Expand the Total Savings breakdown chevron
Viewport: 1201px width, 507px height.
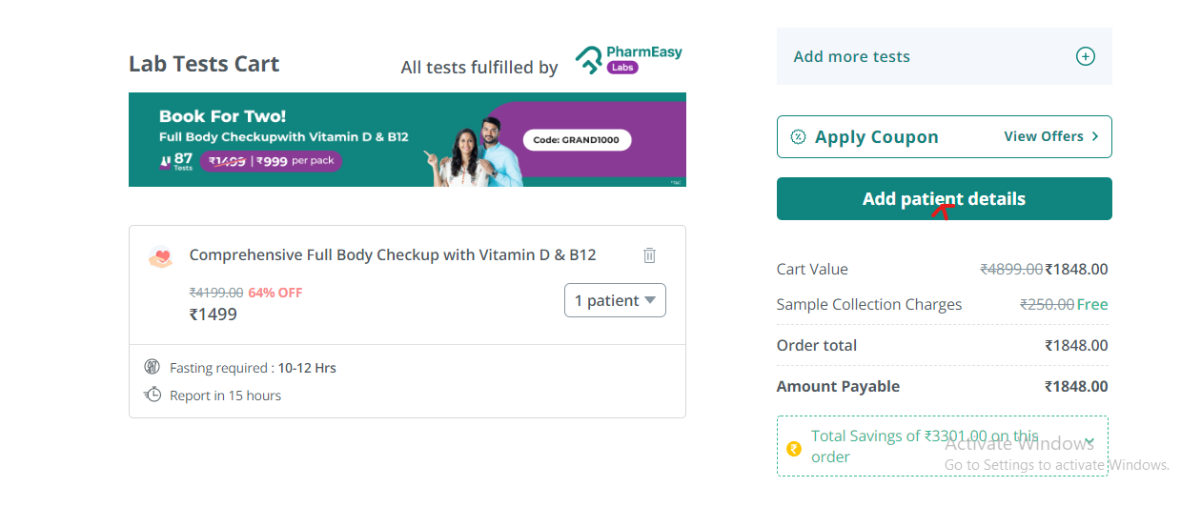(1089, 442)
